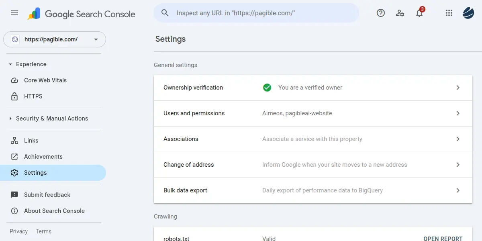Click the globe icon beside pagible.com property
The height and width of the screenshot is (241, 482).
pyautogui.click(x=15, y=39)
